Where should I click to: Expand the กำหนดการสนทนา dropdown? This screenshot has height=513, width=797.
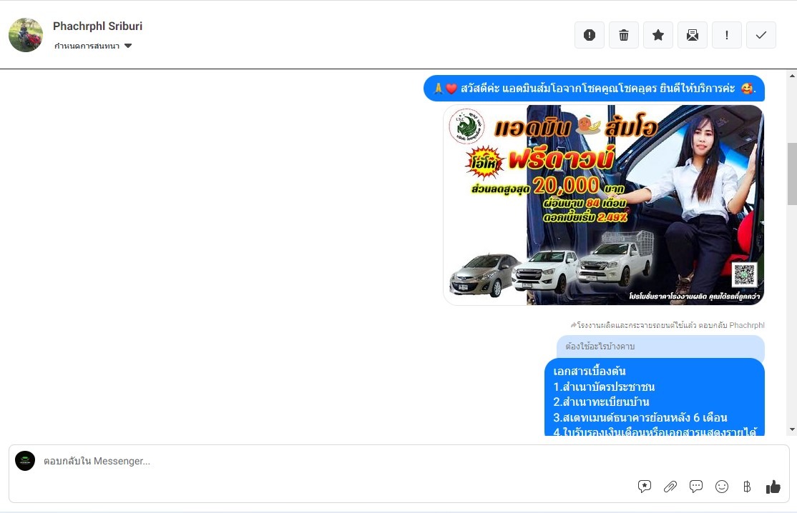pyautogui.click(x=93, y=46)
